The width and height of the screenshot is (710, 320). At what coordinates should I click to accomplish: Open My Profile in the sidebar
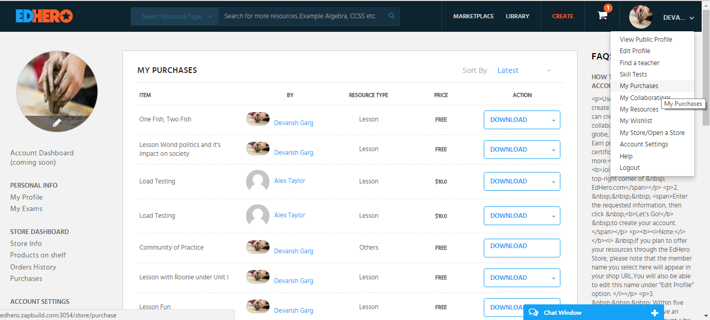point(27,197)
